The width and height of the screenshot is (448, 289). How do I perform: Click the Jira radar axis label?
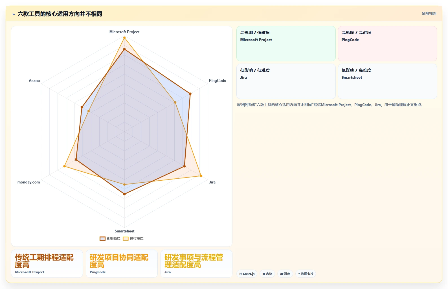click(x=212, y=182)
